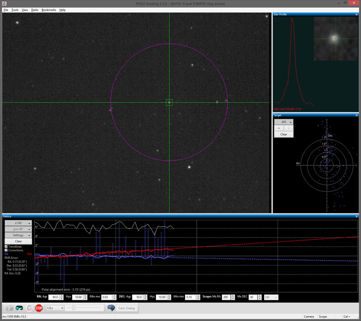The height and width of the screenshot is (321, 361).
Task: Open the Darks menu
Action: [35, 9]
